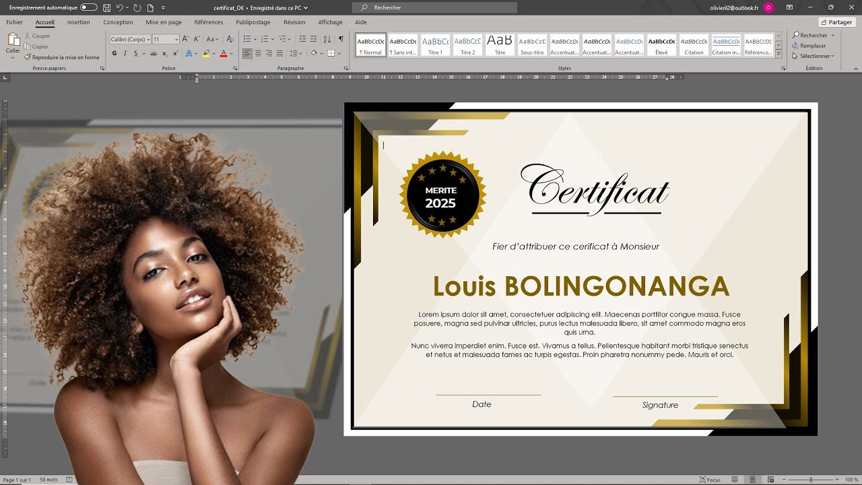862x485 pixels.
Task: Align the paragraph to the right
Action: click(269, 53)
